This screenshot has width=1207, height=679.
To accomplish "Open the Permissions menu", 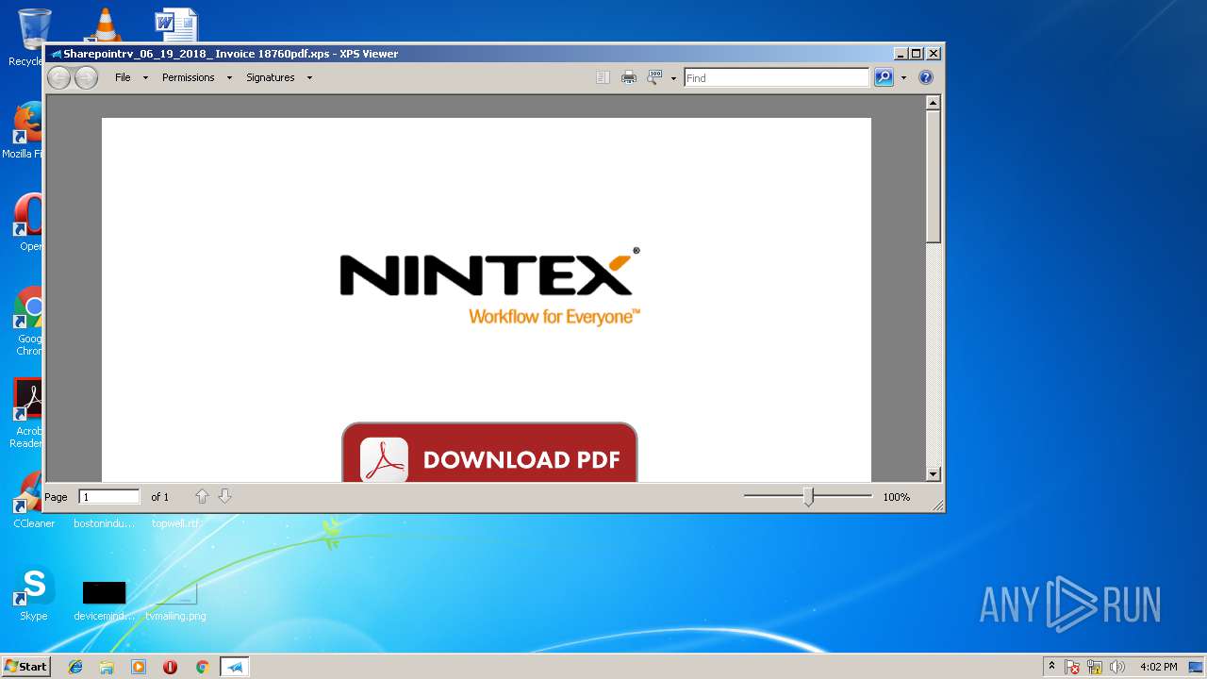I will pyautogui.click(x=188, y=77).
